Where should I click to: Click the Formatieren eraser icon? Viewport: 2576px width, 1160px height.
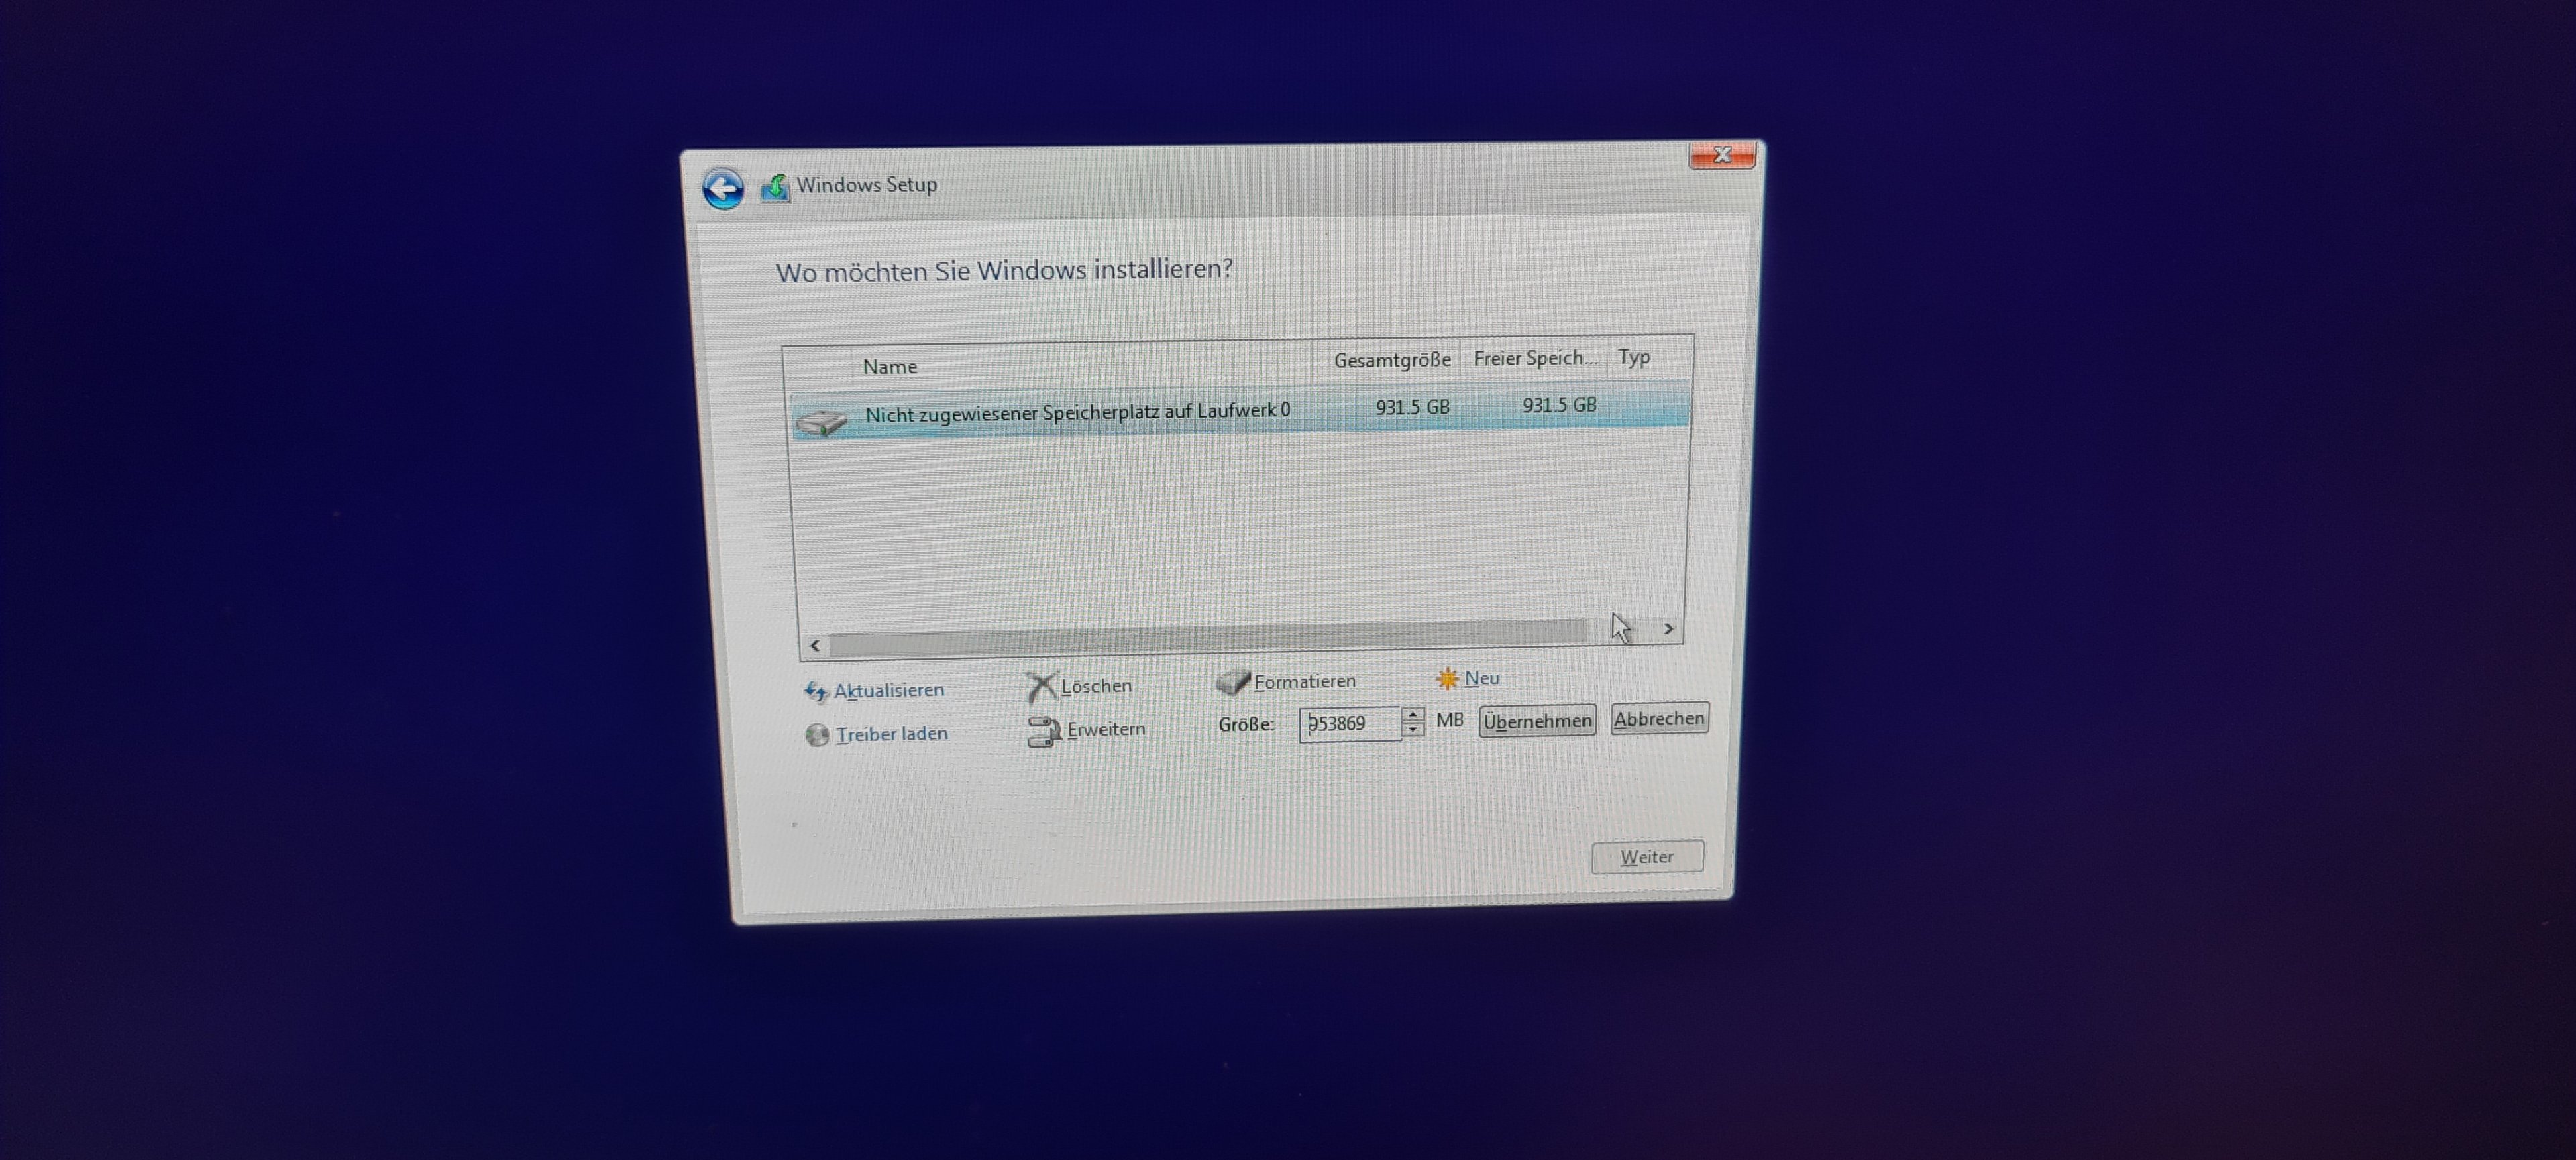click(1232, 683)
